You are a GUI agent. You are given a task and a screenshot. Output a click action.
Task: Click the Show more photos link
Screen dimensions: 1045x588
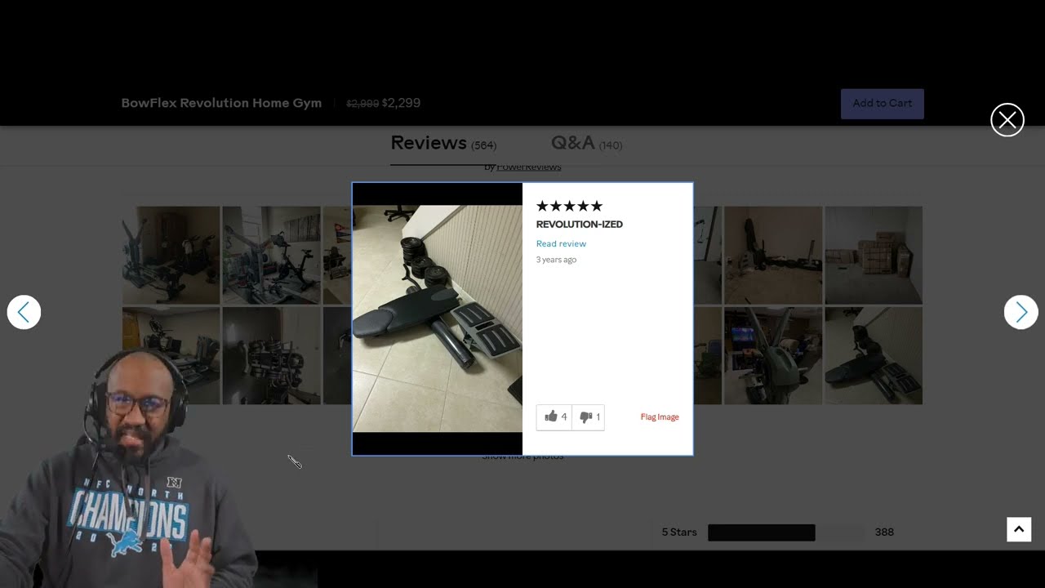522,456
